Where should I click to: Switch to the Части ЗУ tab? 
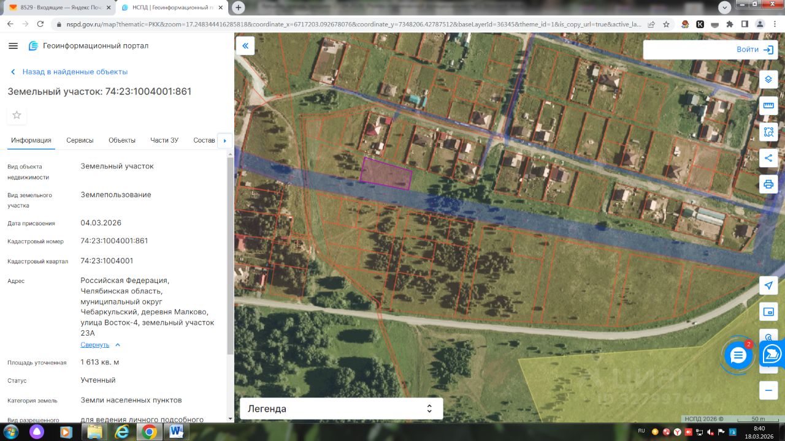coord(164,140)
